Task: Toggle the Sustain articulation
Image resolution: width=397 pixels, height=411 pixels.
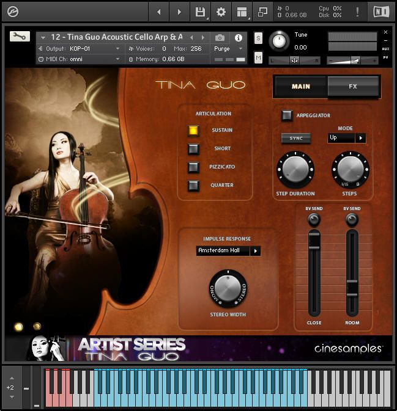Action: [x=193, y=130]
